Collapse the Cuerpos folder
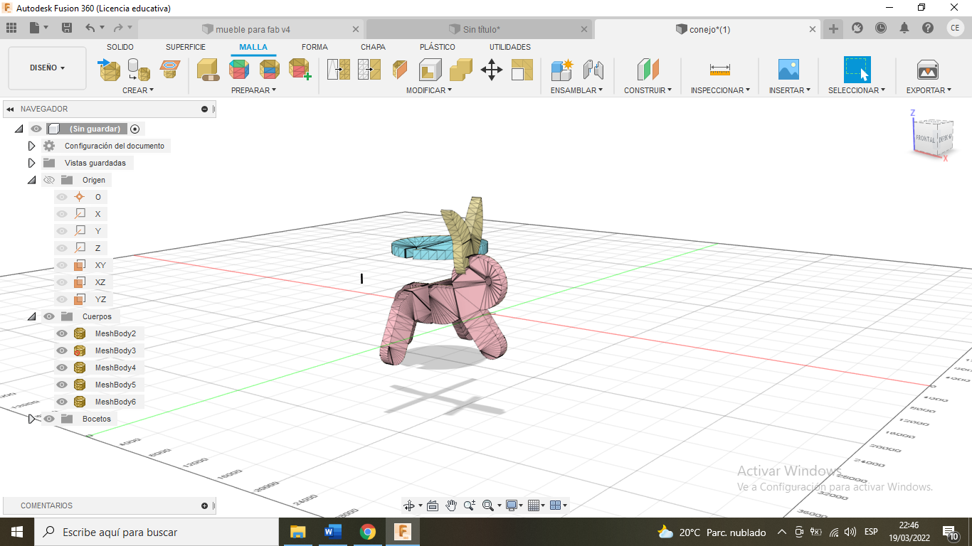The image size is (972, 546). pos(31,316)
